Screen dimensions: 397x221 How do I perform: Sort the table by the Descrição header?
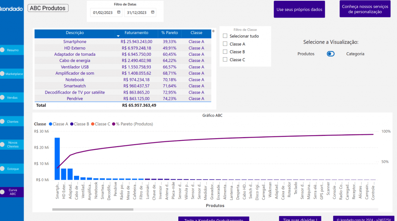coord(74,33)
